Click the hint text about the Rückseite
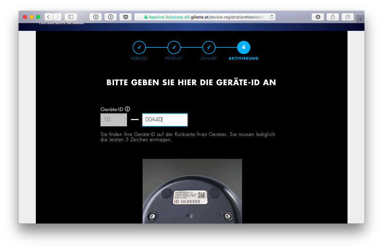 (x=188, y=137)
